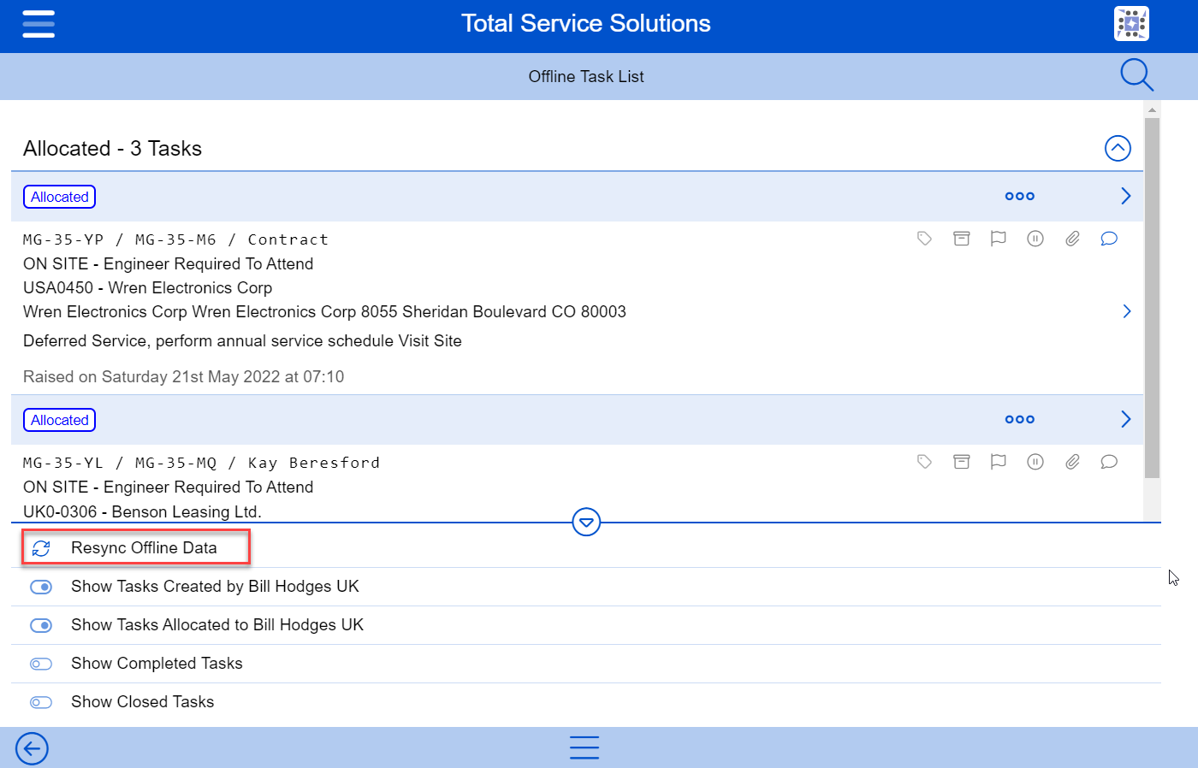Viewport: 1198px width, 768px height.
Task: Click archive box icon on MG-35-YL task
Action: click(962, 462)
